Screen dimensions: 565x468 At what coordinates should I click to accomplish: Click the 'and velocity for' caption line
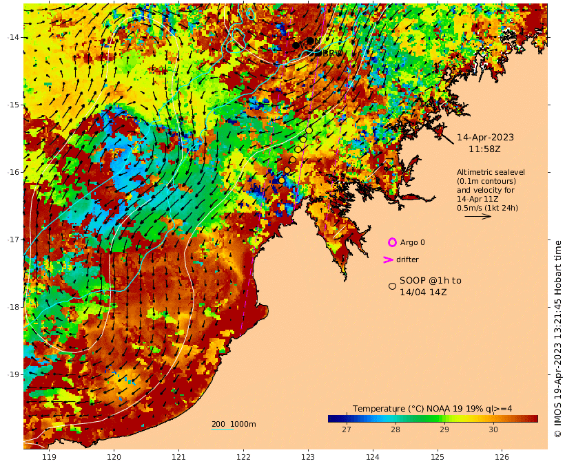(486, 190)
